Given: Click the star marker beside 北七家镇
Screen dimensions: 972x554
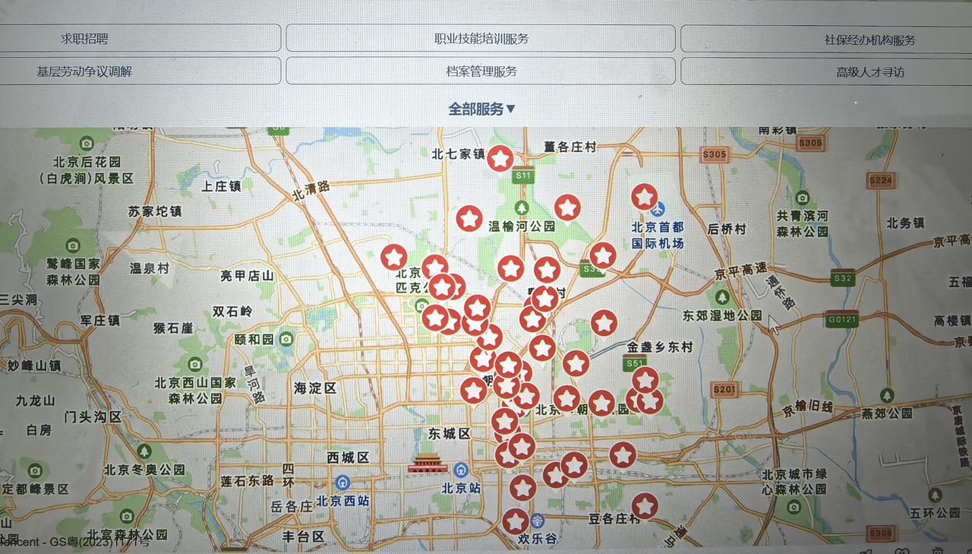Looking at the screenshot, I should pos(500,158).
